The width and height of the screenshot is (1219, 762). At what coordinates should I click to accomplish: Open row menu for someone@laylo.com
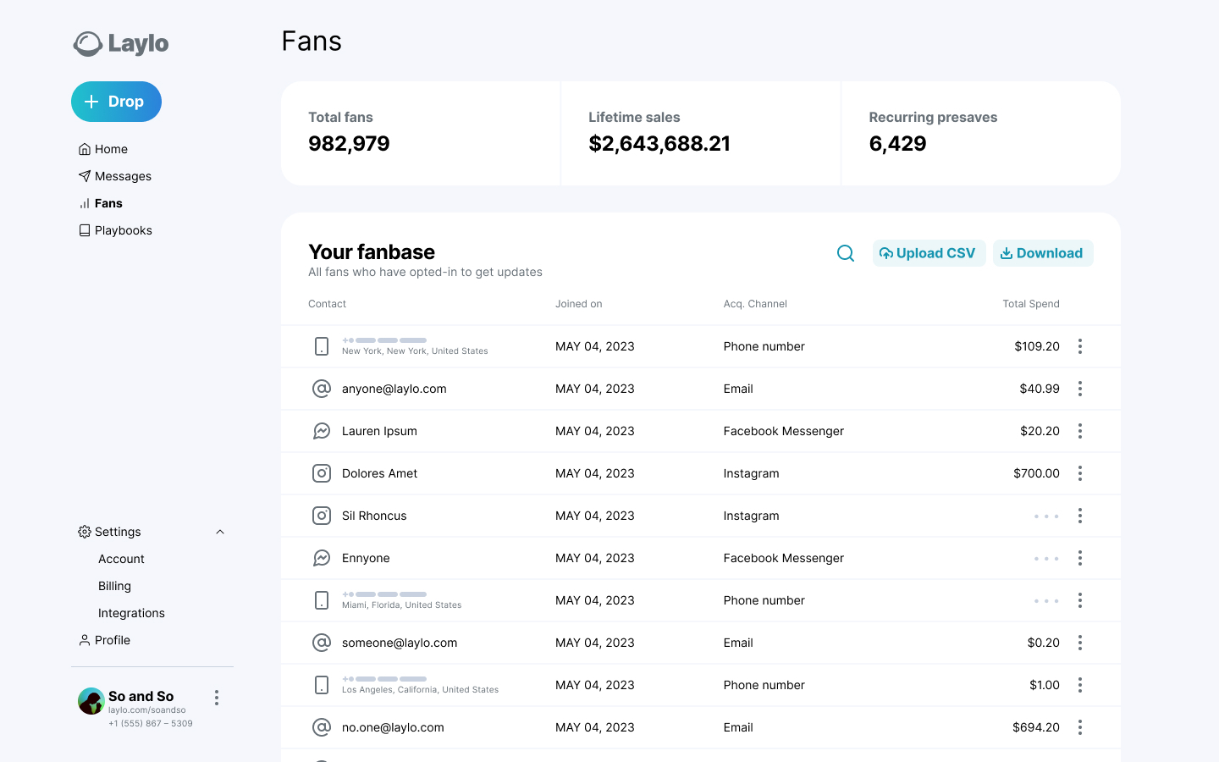(x=1079, y=643)
